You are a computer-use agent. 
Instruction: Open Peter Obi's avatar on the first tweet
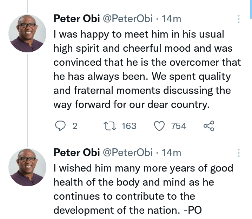(27, 33)
